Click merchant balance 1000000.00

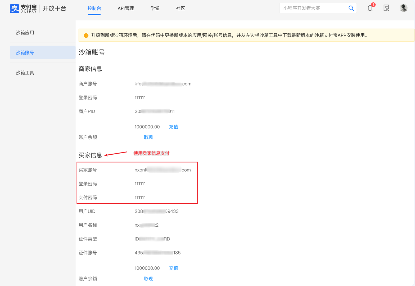(x=147, y=127)
